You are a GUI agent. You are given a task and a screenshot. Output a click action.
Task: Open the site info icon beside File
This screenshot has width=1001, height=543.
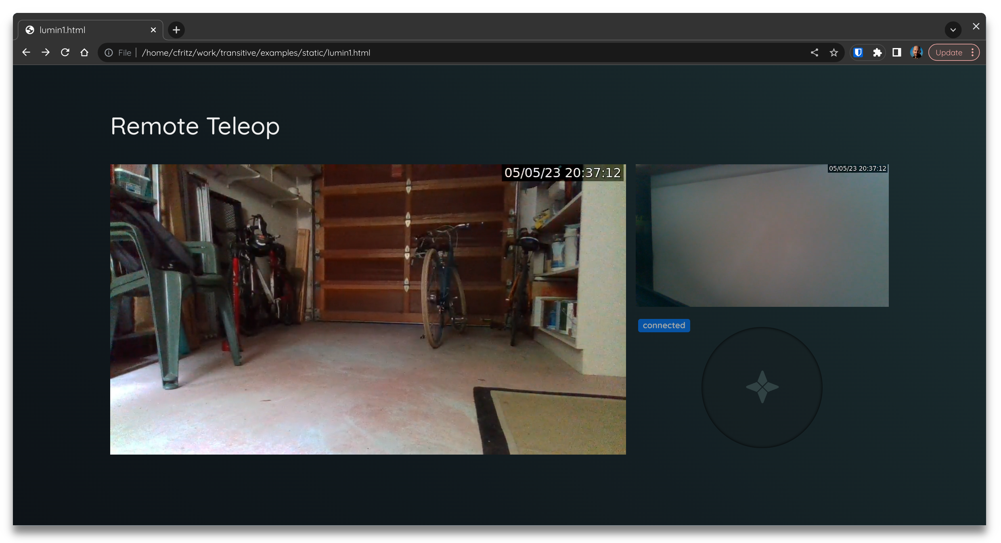(x=109, y=53)
